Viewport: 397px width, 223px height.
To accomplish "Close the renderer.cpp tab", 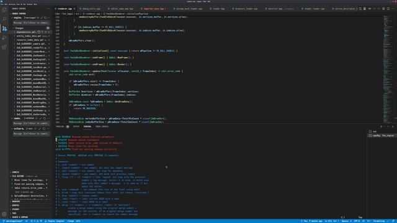I will click(x=74, y=9).
